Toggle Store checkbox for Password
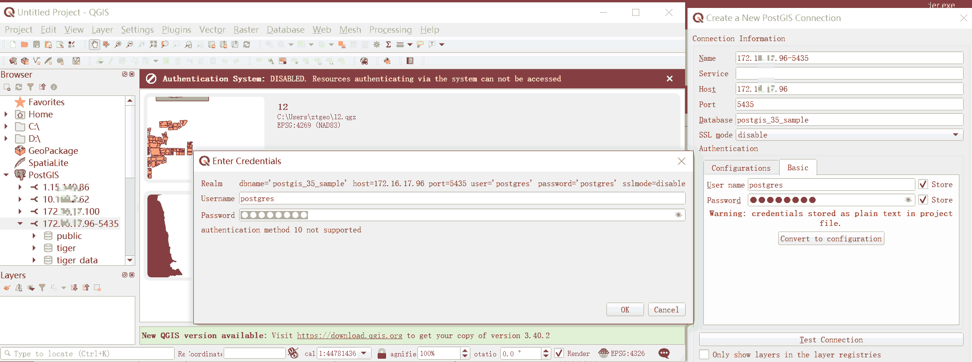The height and width of the screenshot is (362, 972). tap(923, 200)
